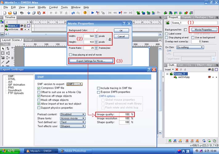The image size is (219, 154).
Task: Click the Copy toolbar icon
Action: [x=34, y=13]
